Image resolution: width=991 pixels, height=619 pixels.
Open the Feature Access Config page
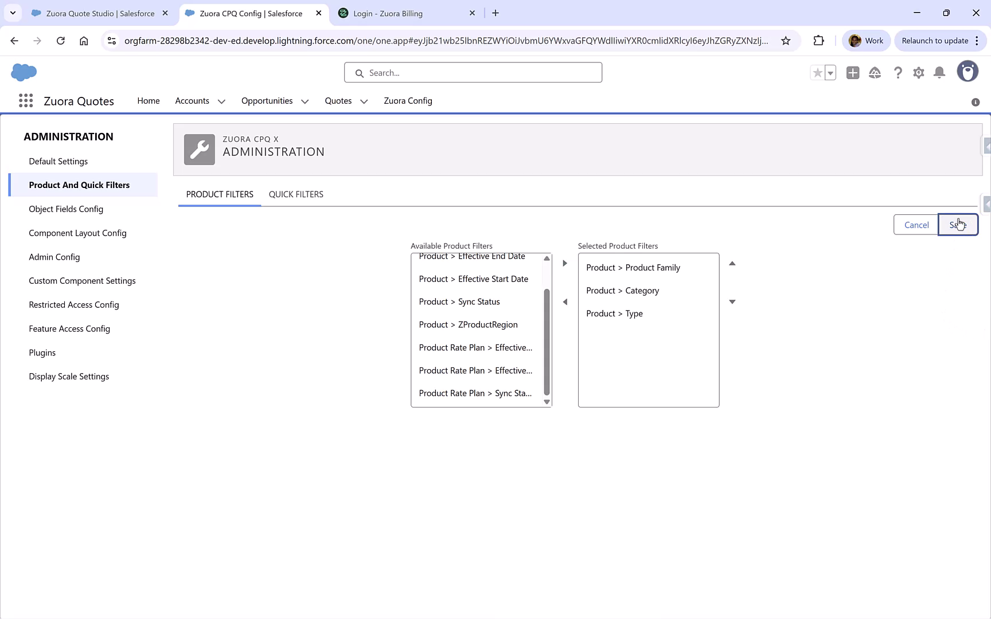(x=69, y=328)
